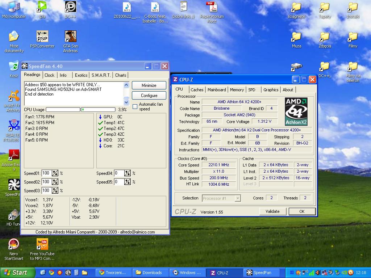Open the GTA San Andreas desktop icon

coord(70,37)
